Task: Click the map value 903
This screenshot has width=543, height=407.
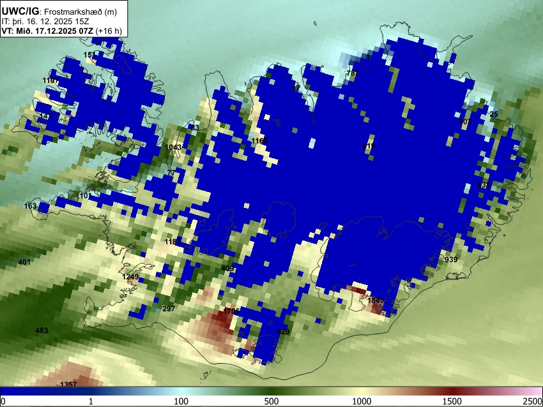Action: (465, 122)
